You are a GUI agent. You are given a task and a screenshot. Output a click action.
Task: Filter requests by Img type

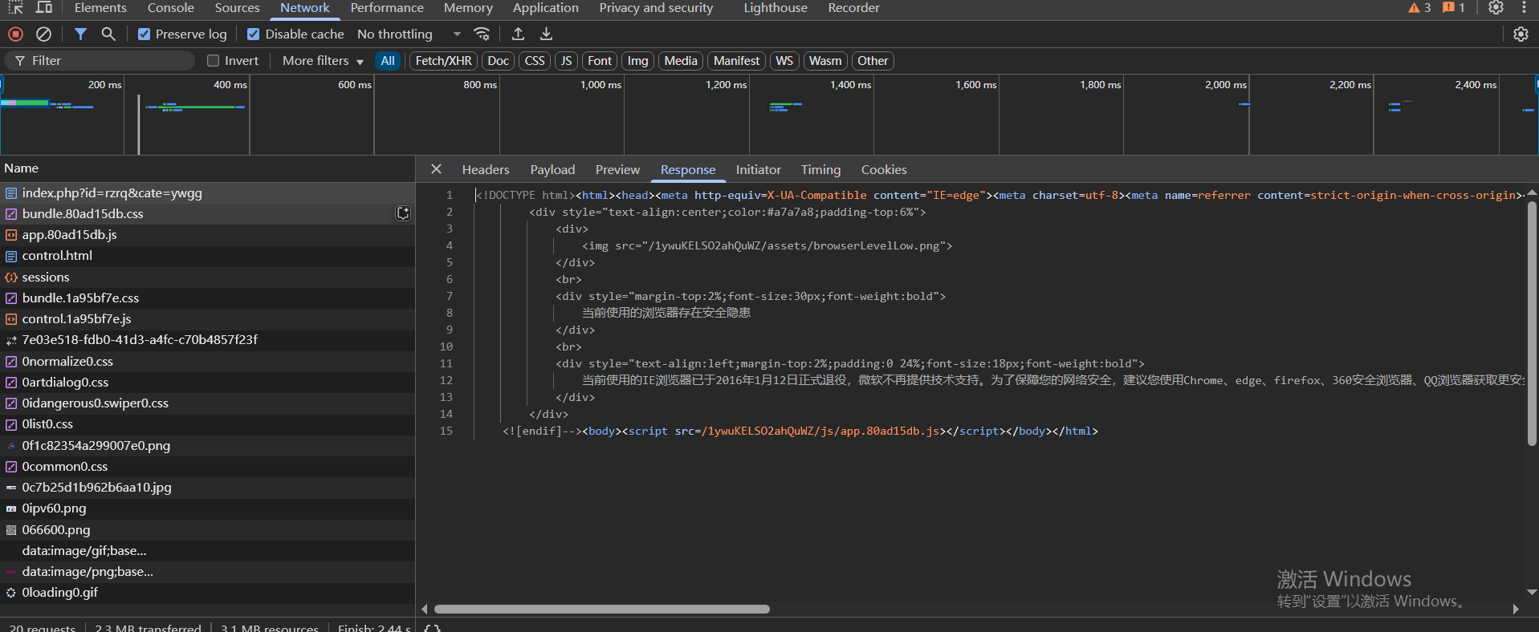click(x=637, y=61)
